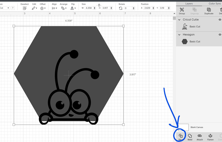The height and width of the screenshot is (142, 222).
Task: Click the top-left selection handle
Action: tap(14, 26)
